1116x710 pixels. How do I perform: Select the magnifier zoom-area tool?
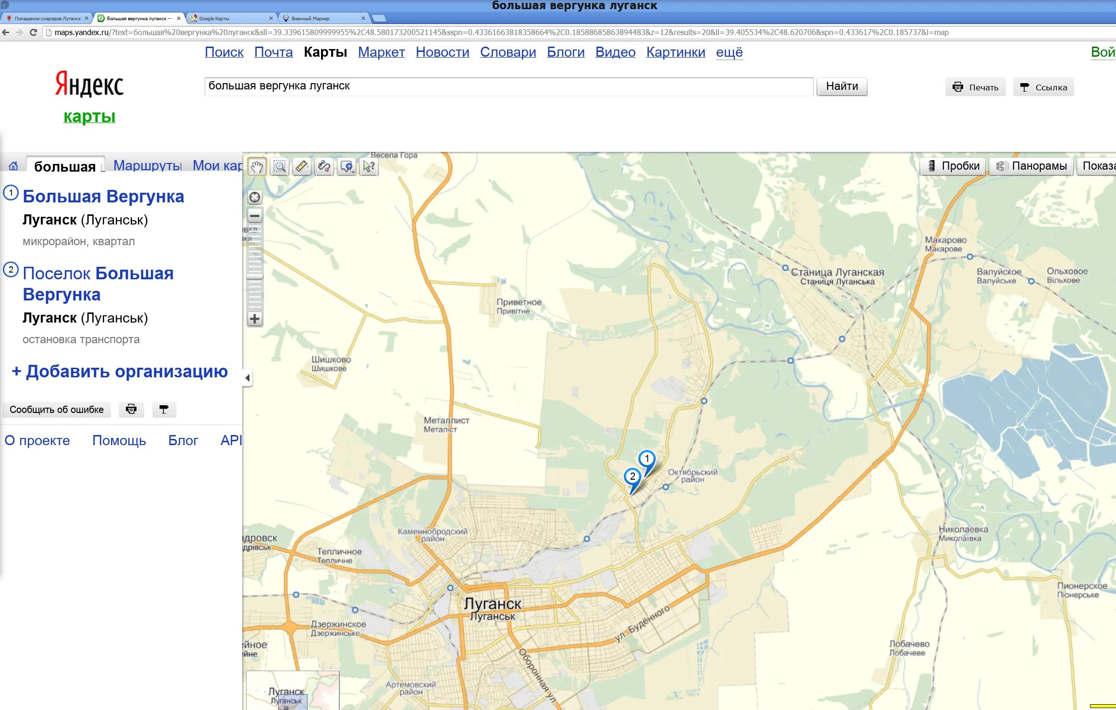click(x=279, y=167)
